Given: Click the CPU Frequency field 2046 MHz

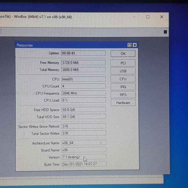Looking at the screenshot, I should click(84, 93).
